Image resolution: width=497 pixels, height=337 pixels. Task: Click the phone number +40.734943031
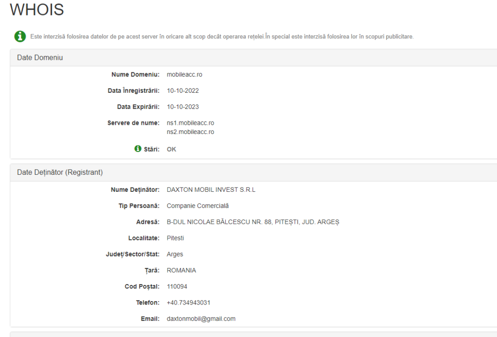(x=189, y=303)
